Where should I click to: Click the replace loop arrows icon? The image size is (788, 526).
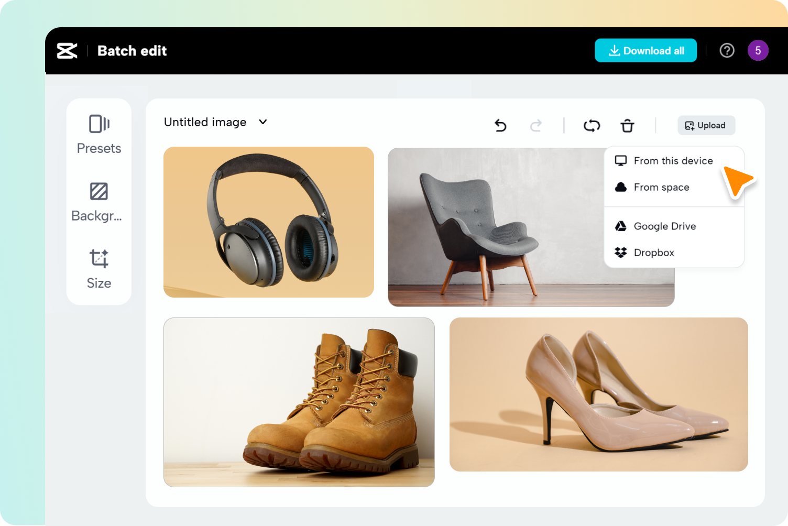(592, 126)
